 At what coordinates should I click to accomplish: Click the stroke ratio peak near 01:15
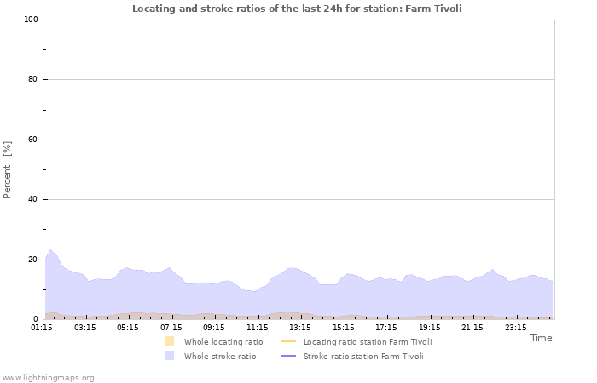pyautogui.click(x=51, y=250)
